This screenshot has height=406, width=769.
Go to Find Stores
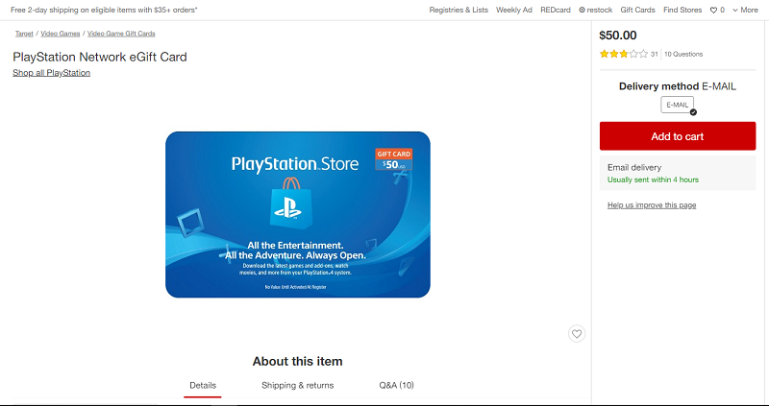[682, 10]
